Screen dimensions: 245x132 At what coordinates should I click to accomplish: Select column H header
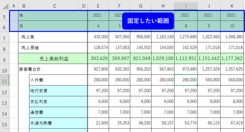[x=163, y=6]
